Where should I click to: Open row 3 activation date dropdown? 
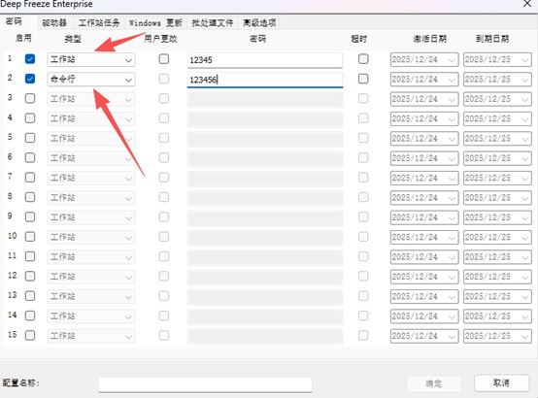(424, 99)
